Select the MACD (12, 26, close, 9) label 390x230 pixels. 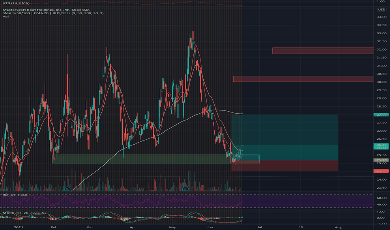(x=24, y=213)
